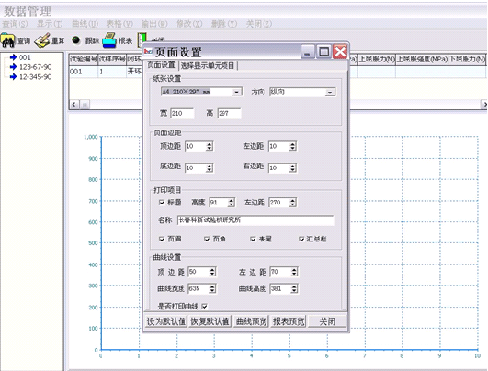Open the A4 210×297 mm paper size dropdown

point(237,93)
